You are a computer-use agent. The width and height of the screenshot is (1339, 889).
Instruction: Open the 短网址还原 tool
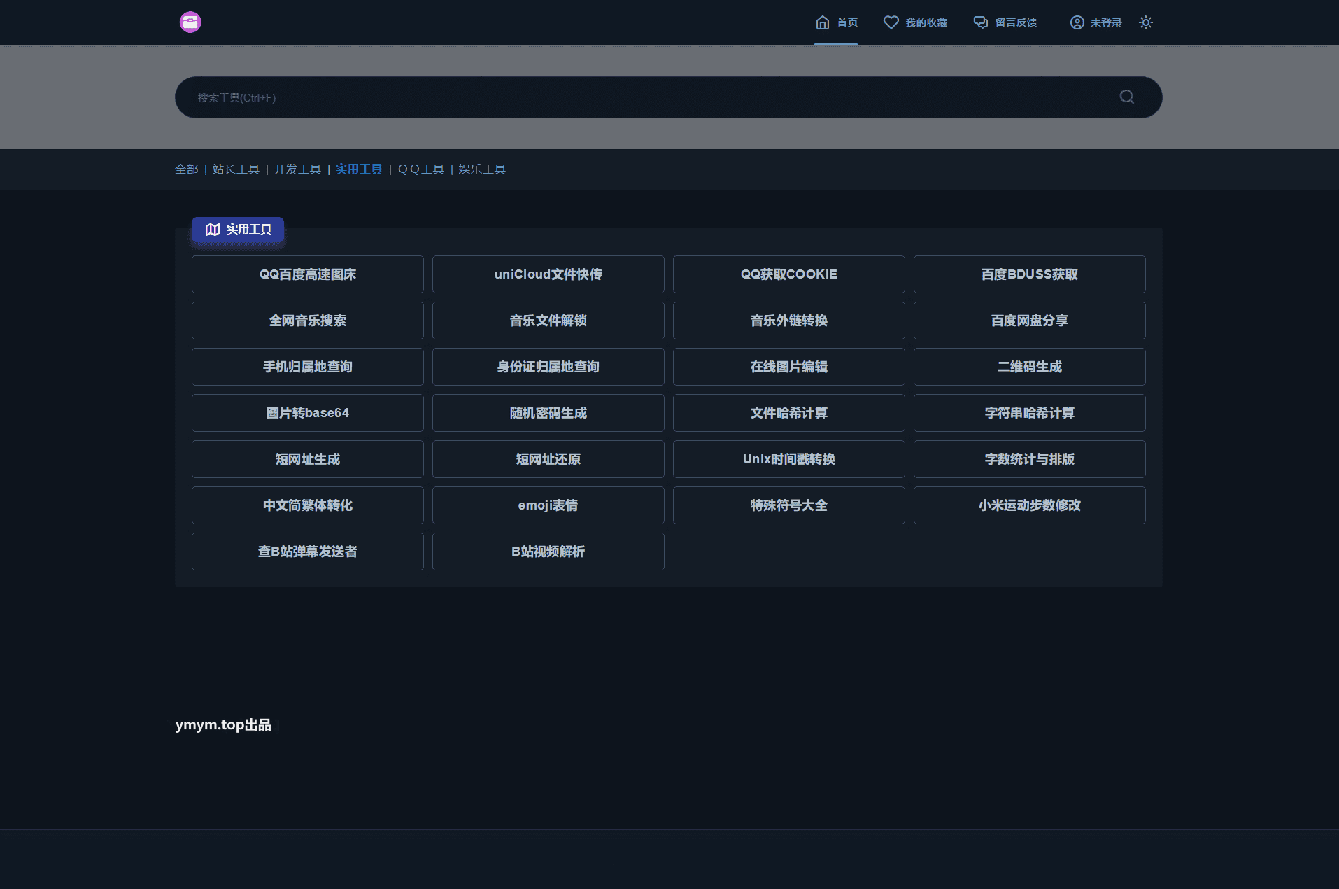(548, 459)
